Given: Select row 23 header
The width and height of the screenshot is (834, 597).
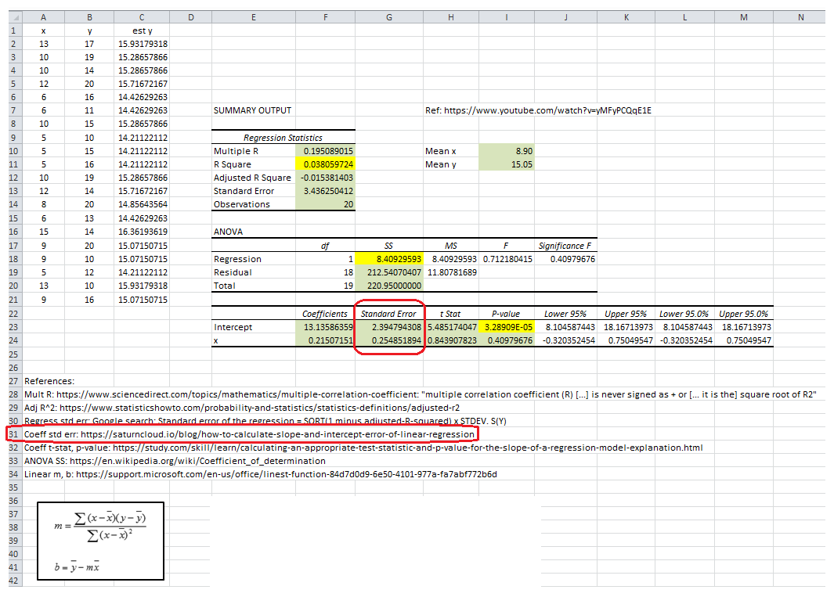Looking at the screenshot, I should pyautogui.click(x=14, y=327).
